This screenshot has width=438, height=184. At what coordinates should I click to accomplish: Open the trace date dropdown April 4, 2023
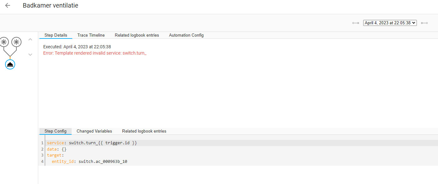coord(390,23)
